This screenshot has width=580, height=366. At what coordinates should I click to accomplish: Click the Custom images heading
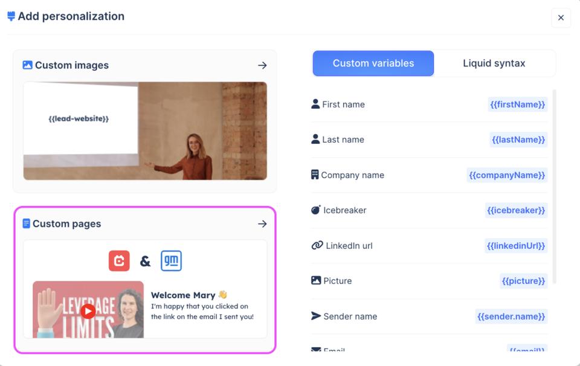pyautogui.click(x=72, y=65)
